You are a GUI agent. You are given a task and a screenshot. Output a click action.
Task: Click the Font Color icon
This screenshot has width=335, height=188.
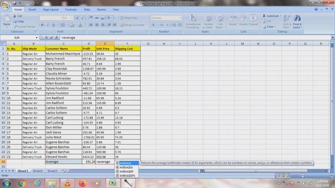pos(80,25)
